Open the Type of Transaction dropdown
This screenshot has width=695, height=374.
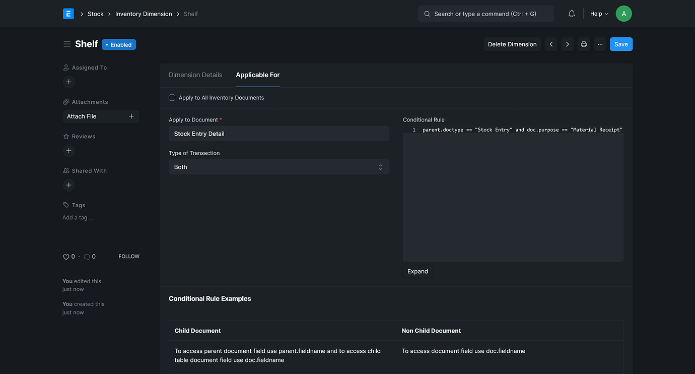279,167
